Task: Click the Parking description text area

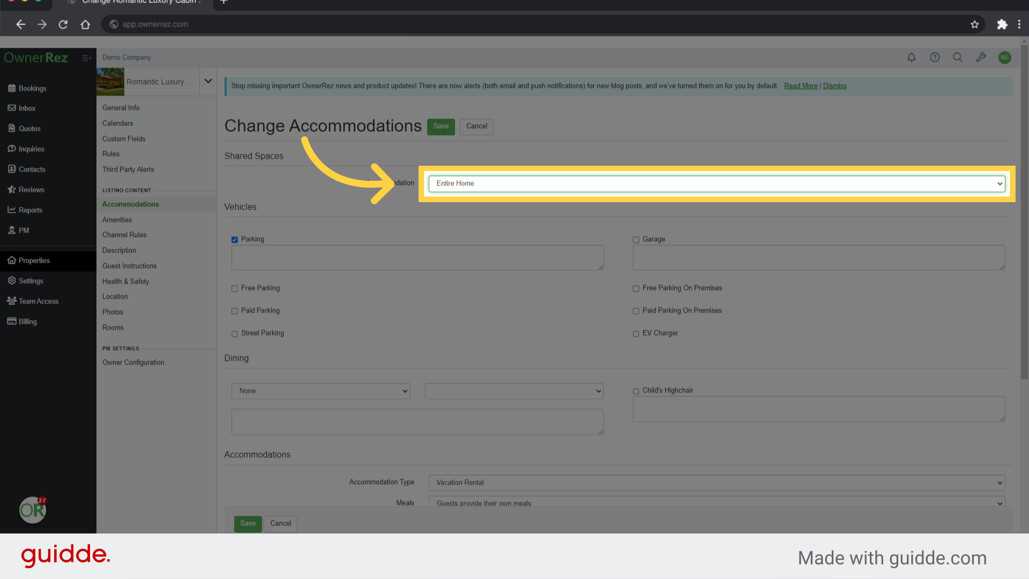Action: coord(417,258)
